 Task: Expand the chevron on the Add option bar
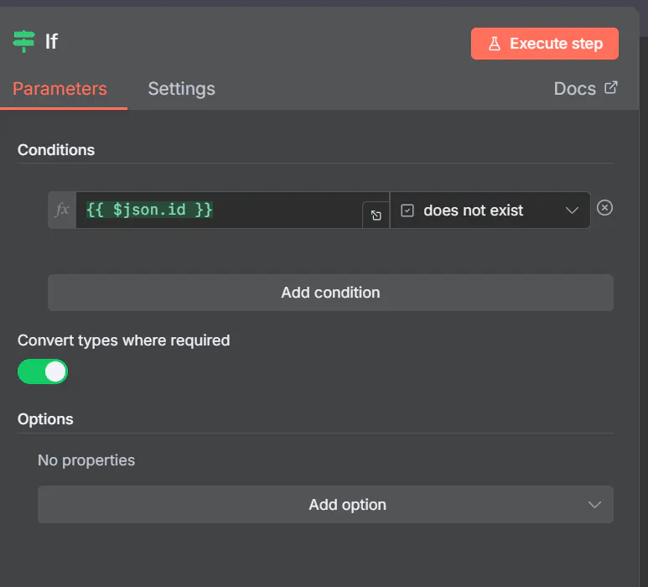click(594, 505)
